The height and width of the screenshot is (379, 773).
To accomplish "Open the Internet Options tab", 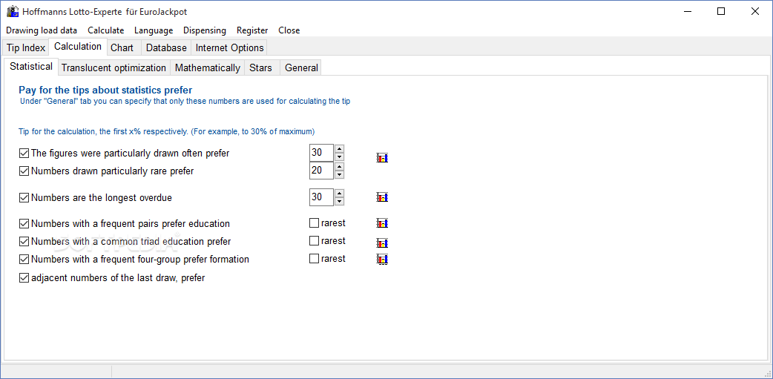I will [230, 47].
